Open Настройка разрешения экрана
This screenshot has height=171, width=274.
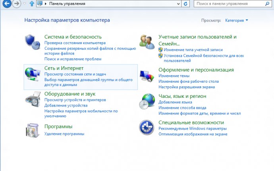tap(187, 87)
